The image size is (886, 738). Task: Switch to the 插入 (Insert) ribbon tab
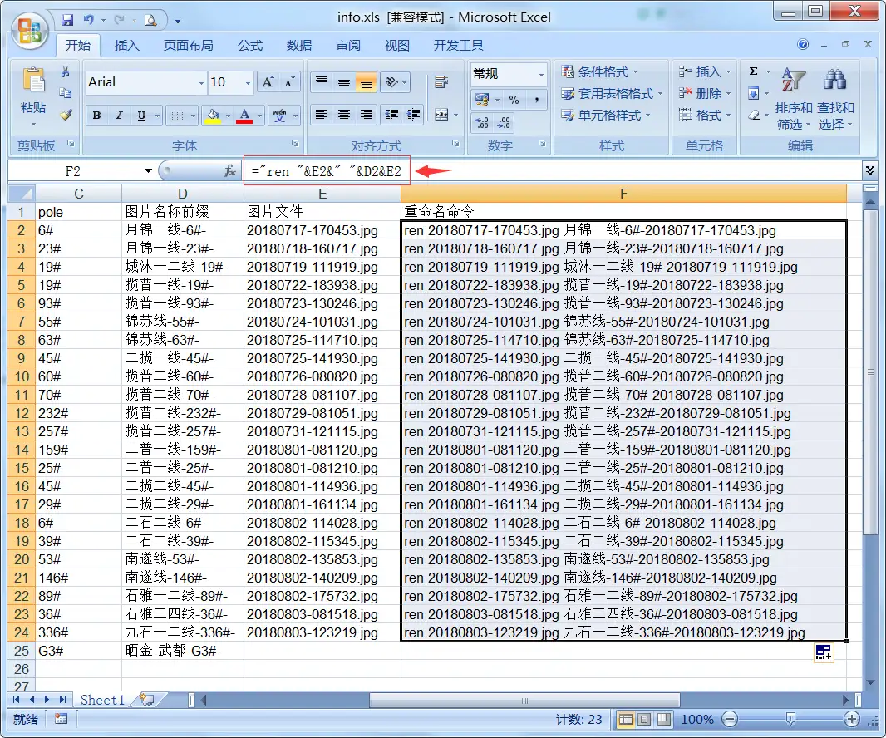(127, 46)
